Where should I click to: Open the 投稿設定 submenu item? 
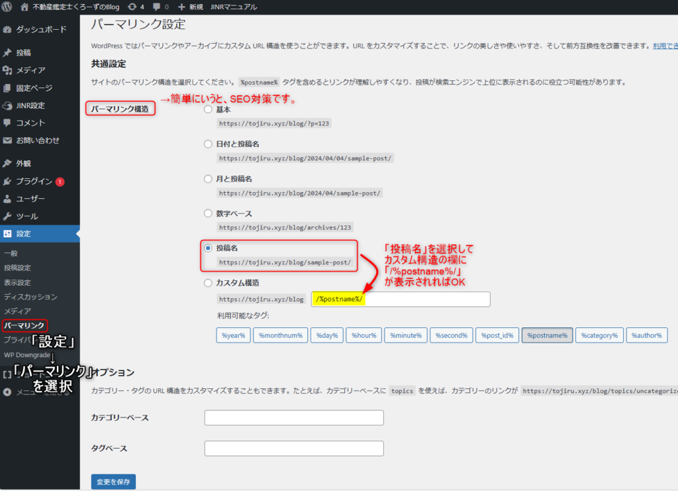point(18,268)
